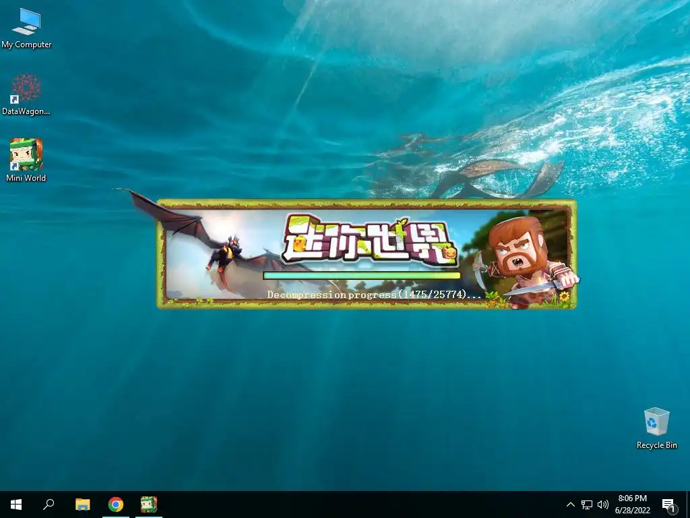690x518 pixels.
Task: Open taskbar search magnifier
Action: tap(49, 505)
